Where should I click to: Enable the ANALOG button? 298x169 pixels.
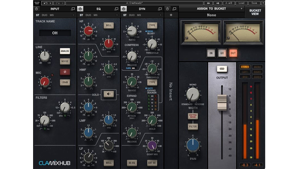tap(65, 51)
